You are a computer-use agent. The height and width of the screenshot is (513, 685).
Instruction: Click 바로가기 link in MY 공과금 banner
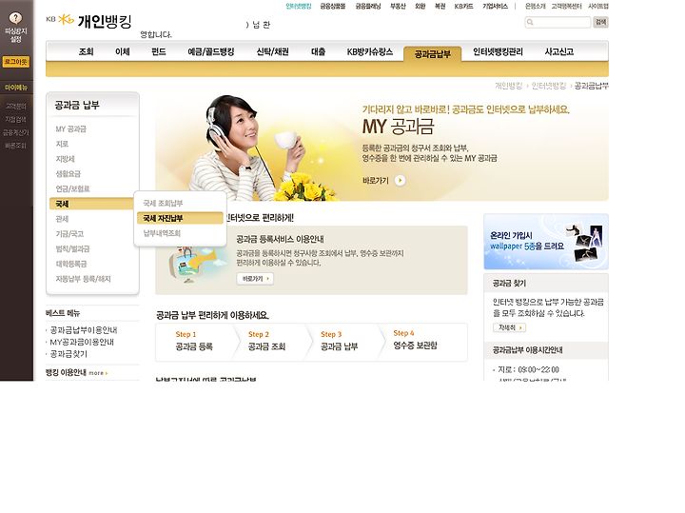pos(375,181)
